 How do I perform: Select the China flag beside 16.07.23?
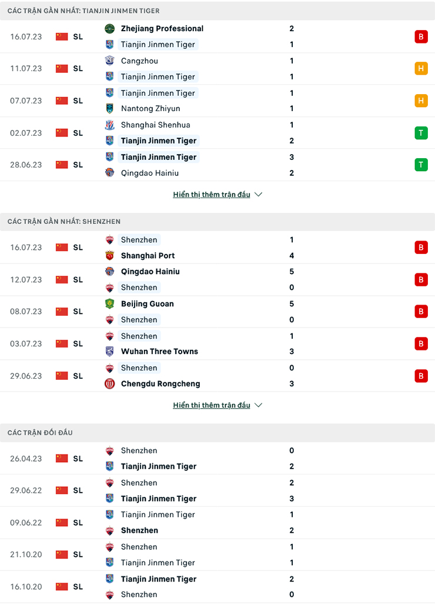coord(62,36)
